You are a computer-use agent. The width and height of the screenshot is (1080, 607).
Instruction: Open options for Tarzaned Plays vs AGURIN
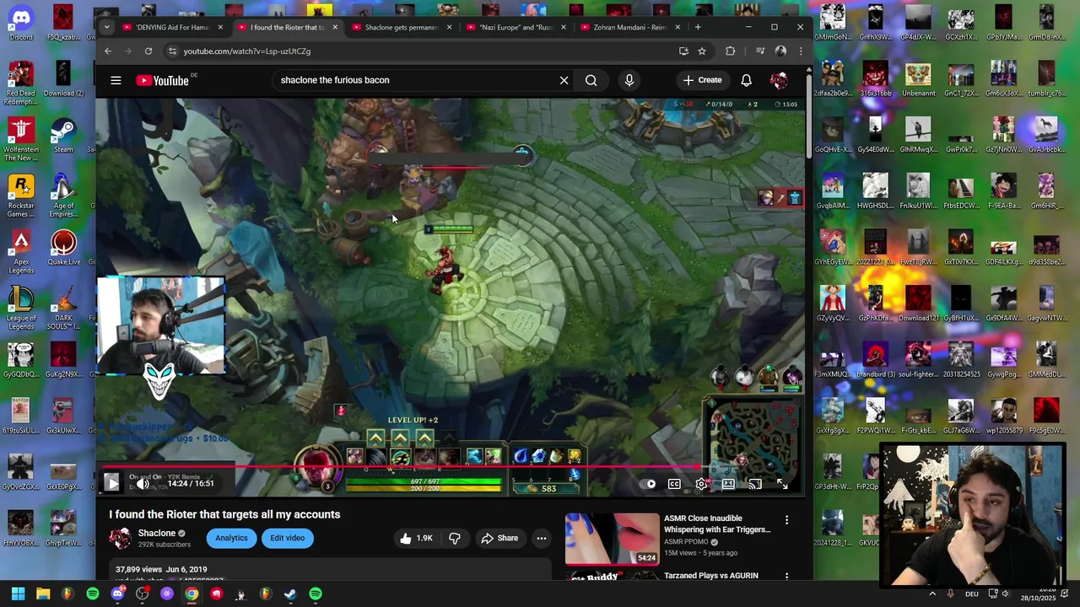point(786,576)
